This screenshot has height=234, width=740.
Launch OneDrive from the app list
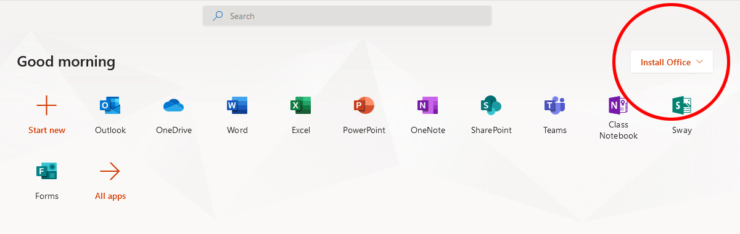point(174,106)
